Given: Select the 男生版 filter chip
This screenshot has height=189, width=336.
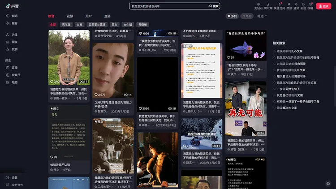Looking at the screenshot, I should pos(66,25).
